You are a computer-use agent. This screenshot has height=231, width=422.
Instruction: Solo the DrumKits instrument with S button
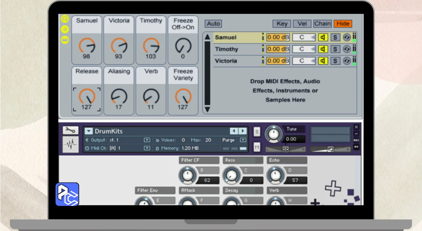pyautogui.click(x=257, y=132)
